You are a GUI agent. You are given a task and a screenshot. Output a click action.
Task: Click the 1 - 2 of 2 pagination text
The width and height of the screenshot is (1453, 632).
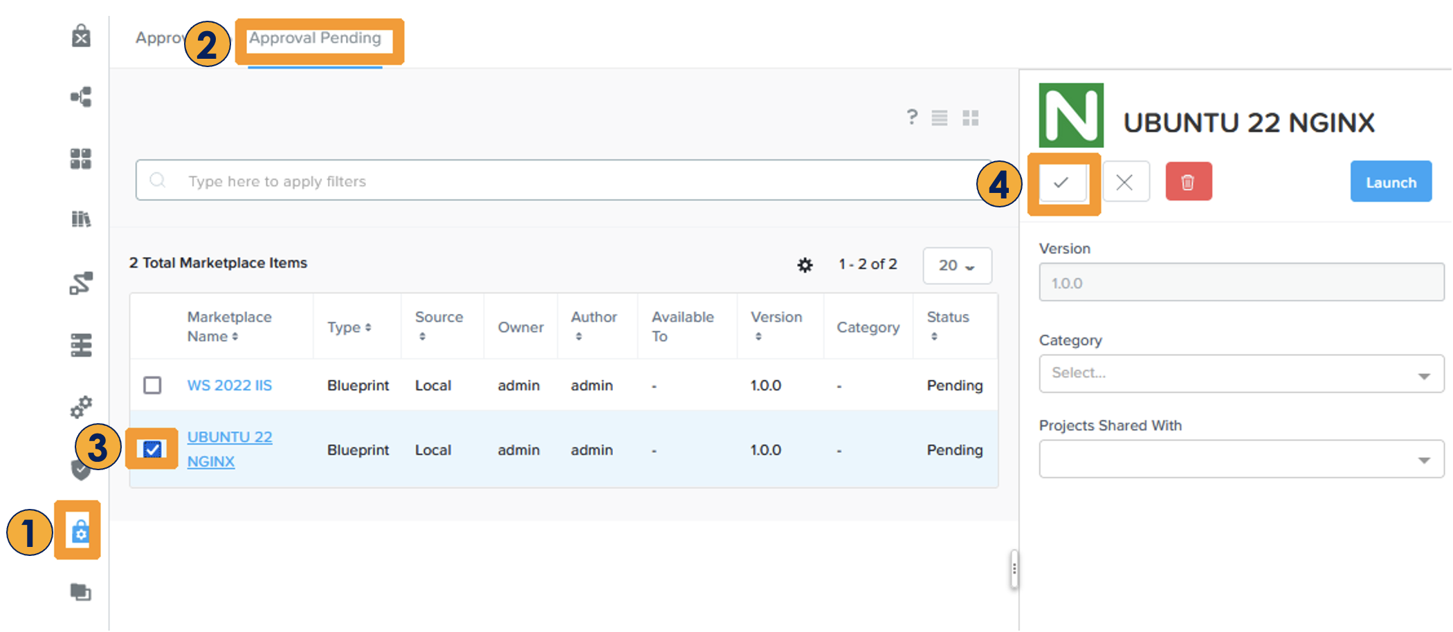point(868,264)
